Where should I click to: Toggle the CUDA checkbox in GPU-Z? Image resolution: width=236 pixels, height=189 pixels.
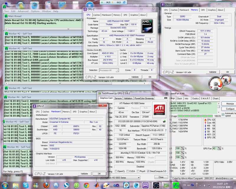pyautogui.click(x=128, y=171)
